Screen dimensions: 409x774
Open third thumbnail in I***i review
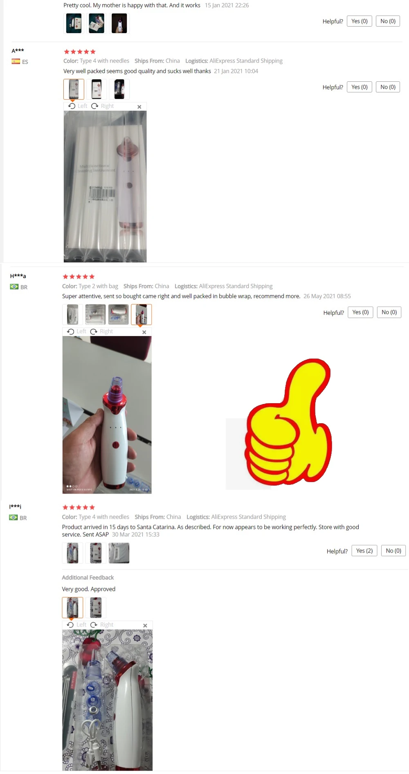click(119, 553)
